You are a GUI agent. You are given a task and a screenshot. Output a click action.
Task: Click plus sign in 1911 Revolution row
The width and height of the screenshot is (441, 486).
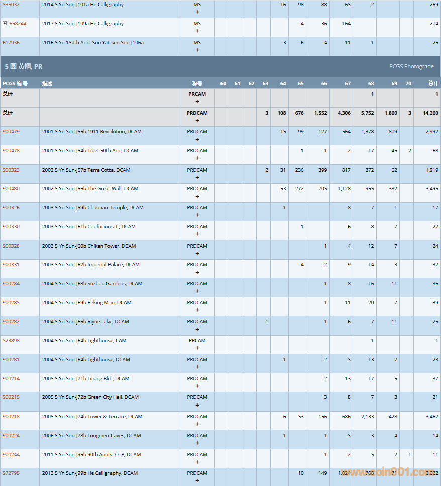197,139
